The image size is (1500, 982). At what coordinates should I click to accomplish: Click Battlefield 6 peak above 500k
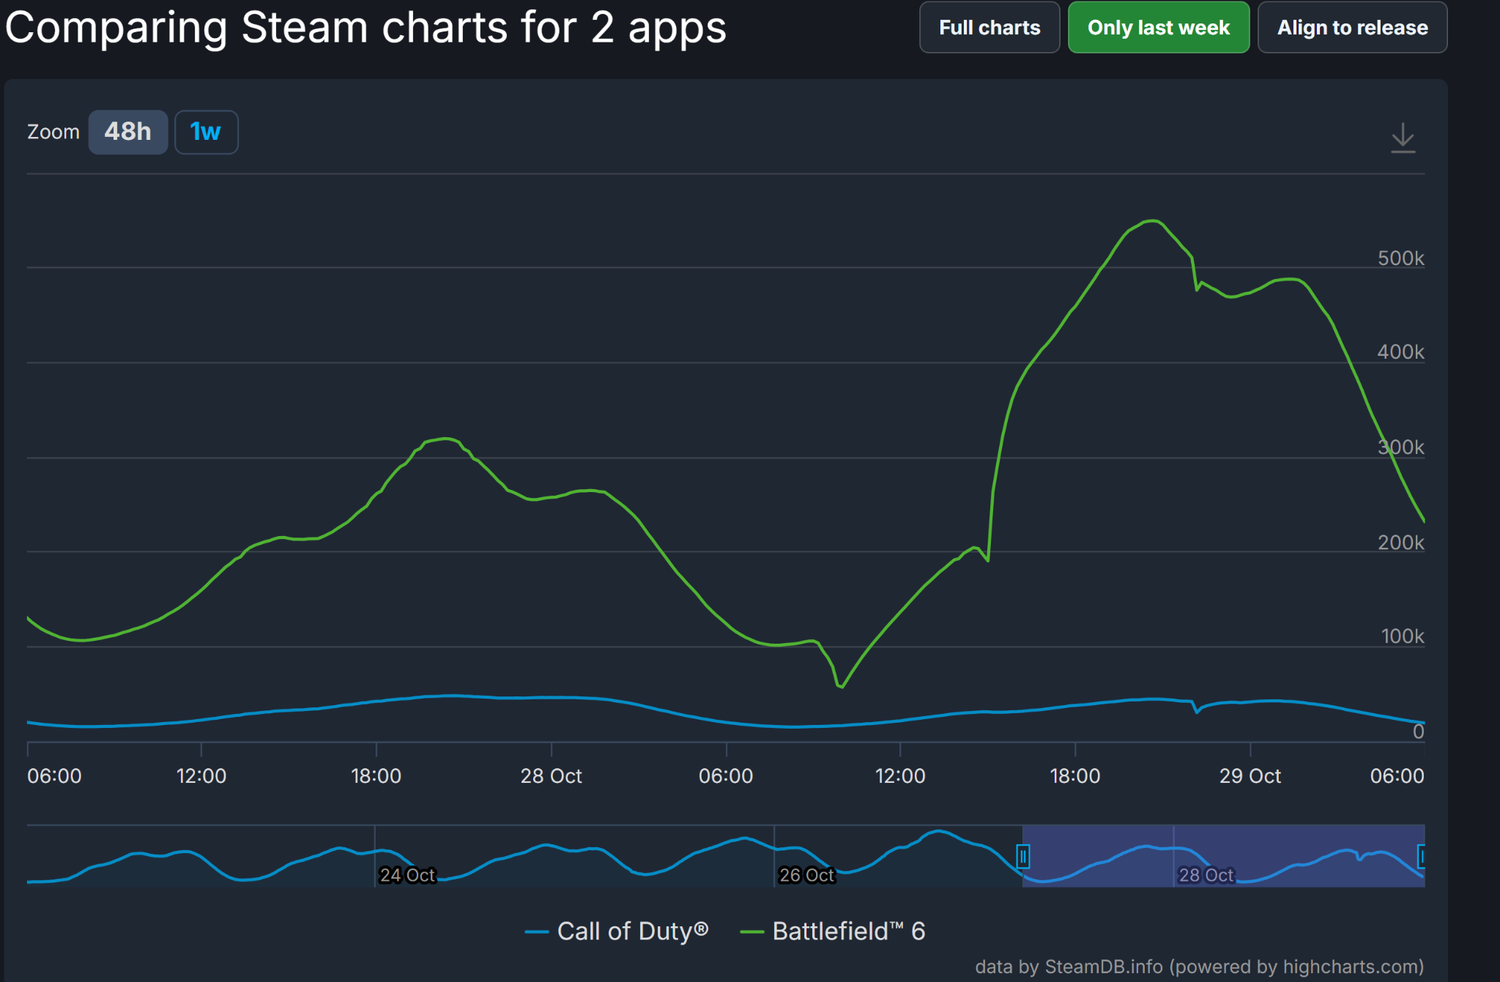(x=1153, y=220)
